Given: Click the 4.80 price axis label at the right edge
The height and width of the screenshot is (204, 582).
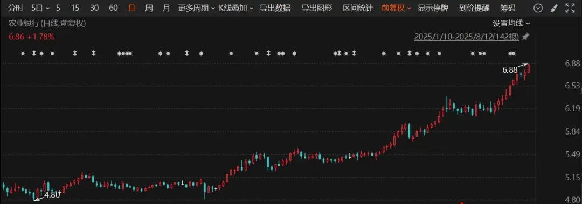Looking at the screenshot, I should pyautogui.click(x=572, y=200).
